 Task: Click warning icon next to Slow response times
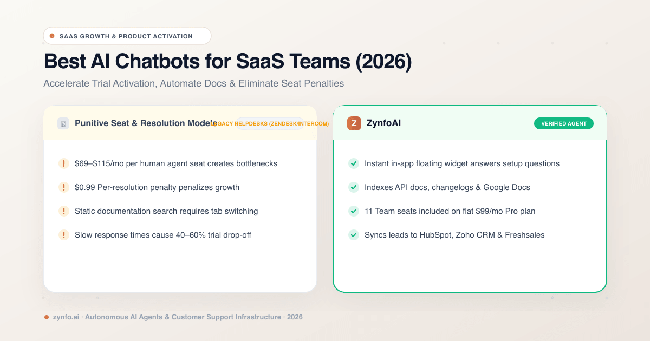click(63, 235)
